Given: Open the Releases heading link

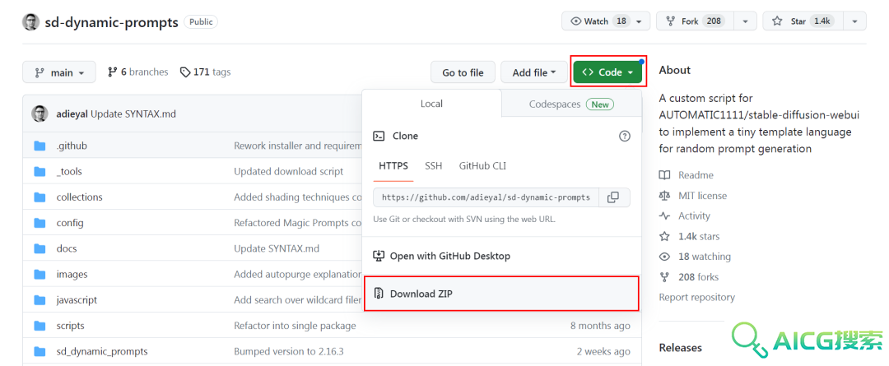Looking at the screenshot, I should (x=681, y=347).
